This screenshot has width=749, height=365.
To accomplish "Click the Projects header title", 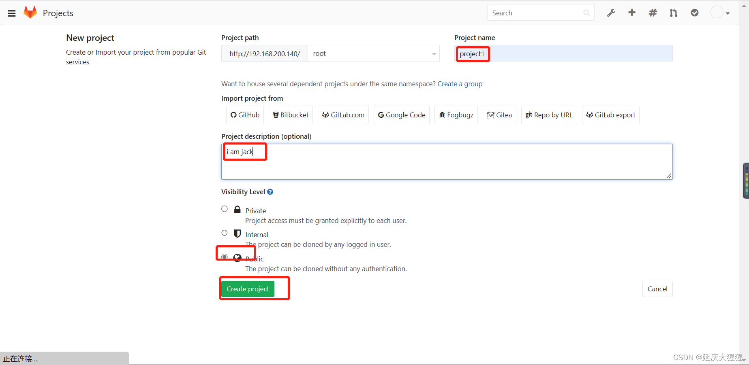I will [x=58, y=13].
